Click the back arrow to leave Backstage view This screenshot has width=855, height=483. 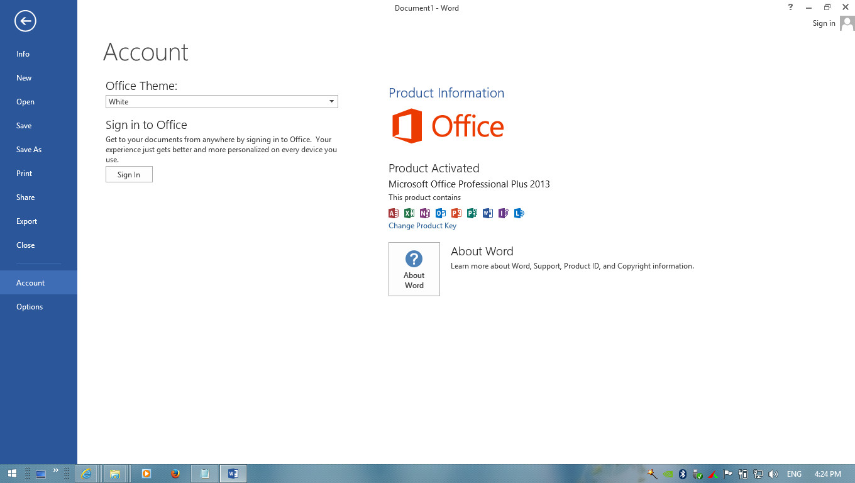(25, 21)
